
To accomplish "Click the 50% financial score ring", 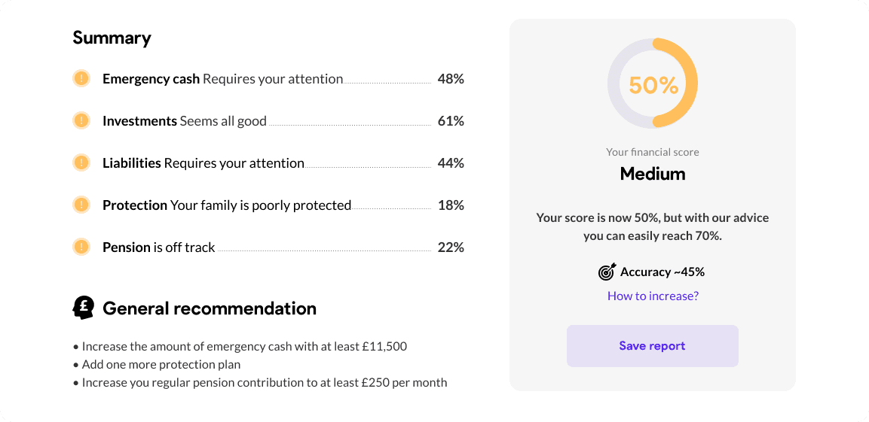I will 653,83.
